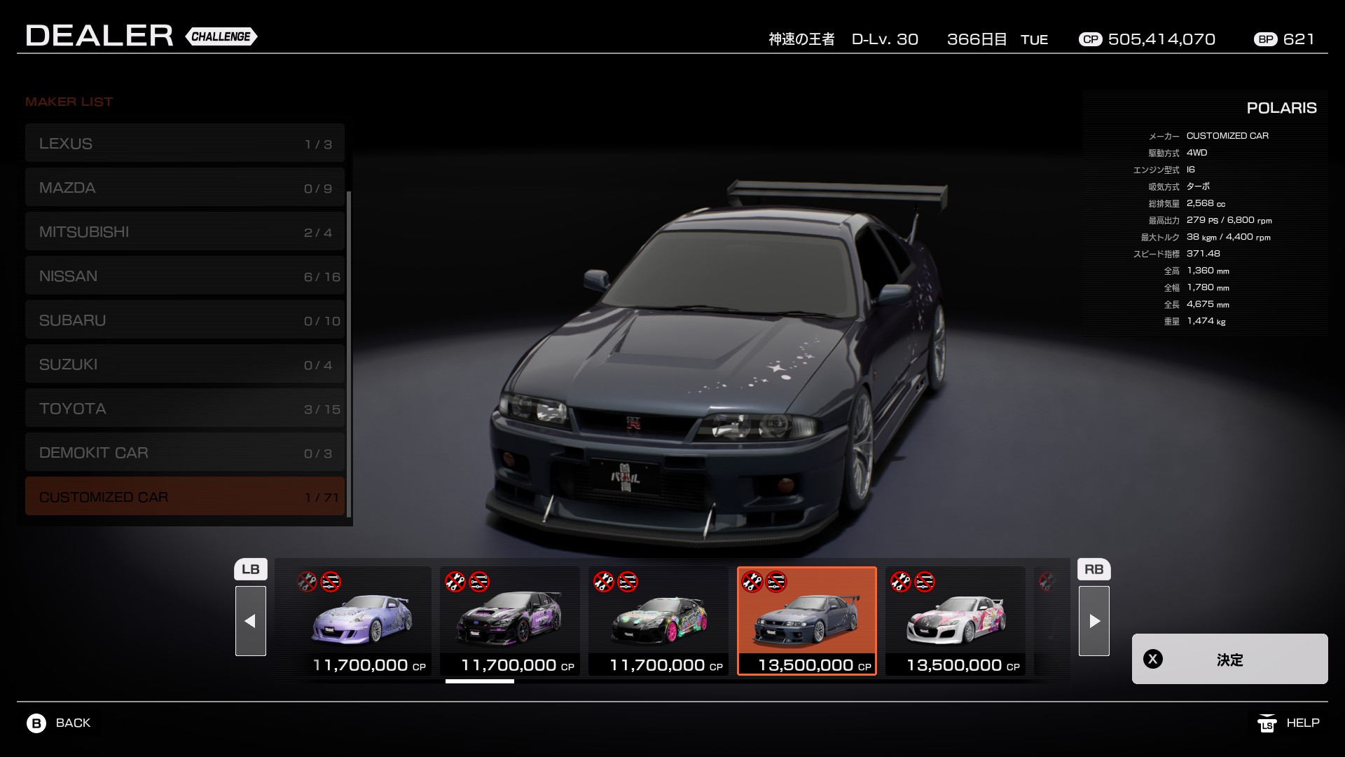The image size is (1345, 757).
Task: Select the multicolor 86 car thumbnail
Action: [x=658, y=620]
